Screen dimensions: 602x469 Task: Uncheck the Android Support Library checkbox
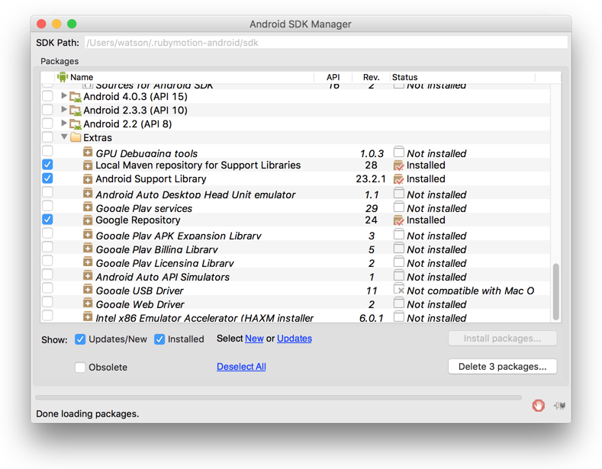click(x=47, y=178)
